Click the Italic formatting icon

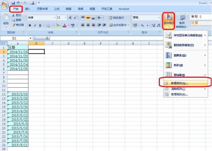pyautogui.click(x=35, y=25)
